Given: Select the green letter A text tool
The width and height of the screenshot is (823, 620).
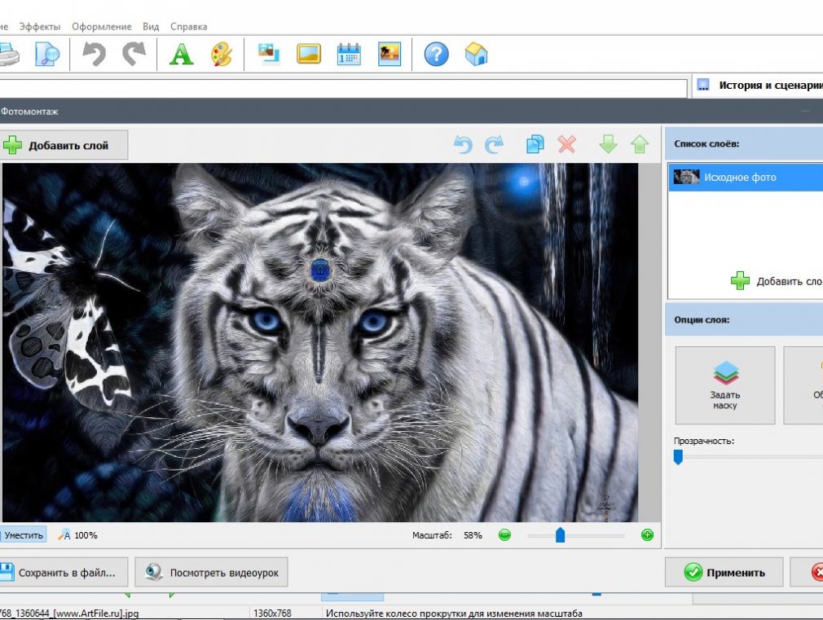Looking at the screenshot, I should click(182, 54).
